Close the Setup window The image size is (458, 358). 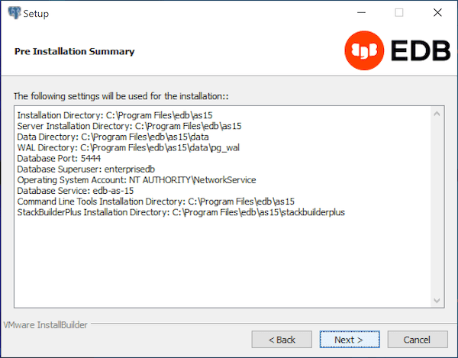click(x=436, y=13)
